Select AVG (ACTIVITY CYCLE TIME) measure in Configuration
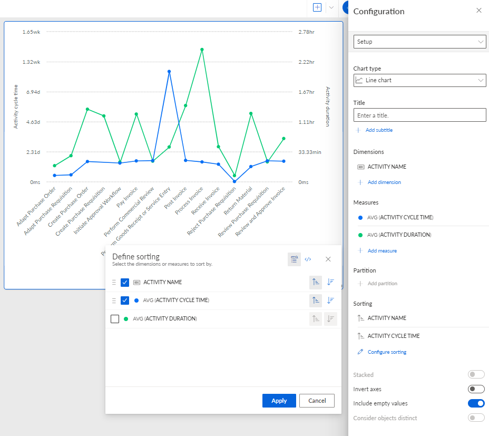The height and width of the screenshot is (436, 489). tap(400, 217)
